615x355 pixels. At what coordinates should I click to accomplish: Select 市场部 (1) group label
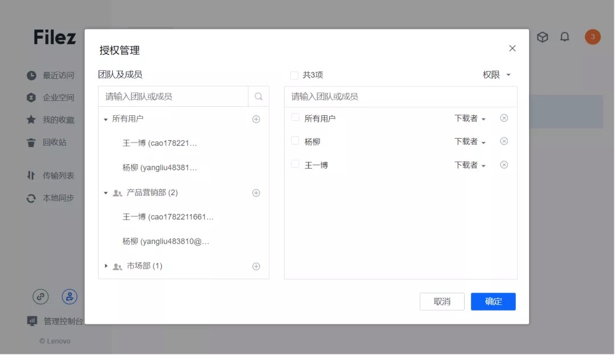click(x=144, y=266)
